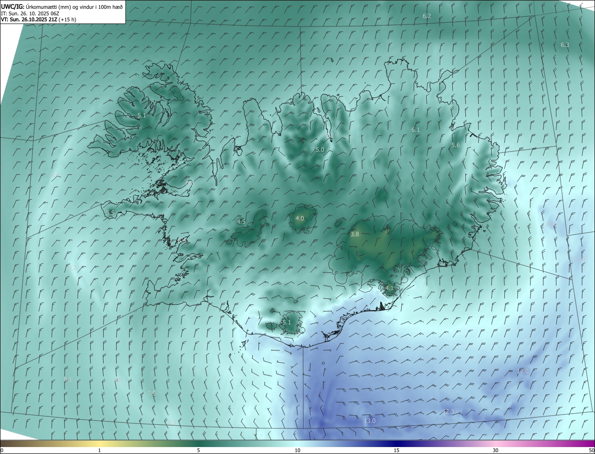Click the 6.3 precipitation value label
595x454 pixels.
[x=565, y=45]
